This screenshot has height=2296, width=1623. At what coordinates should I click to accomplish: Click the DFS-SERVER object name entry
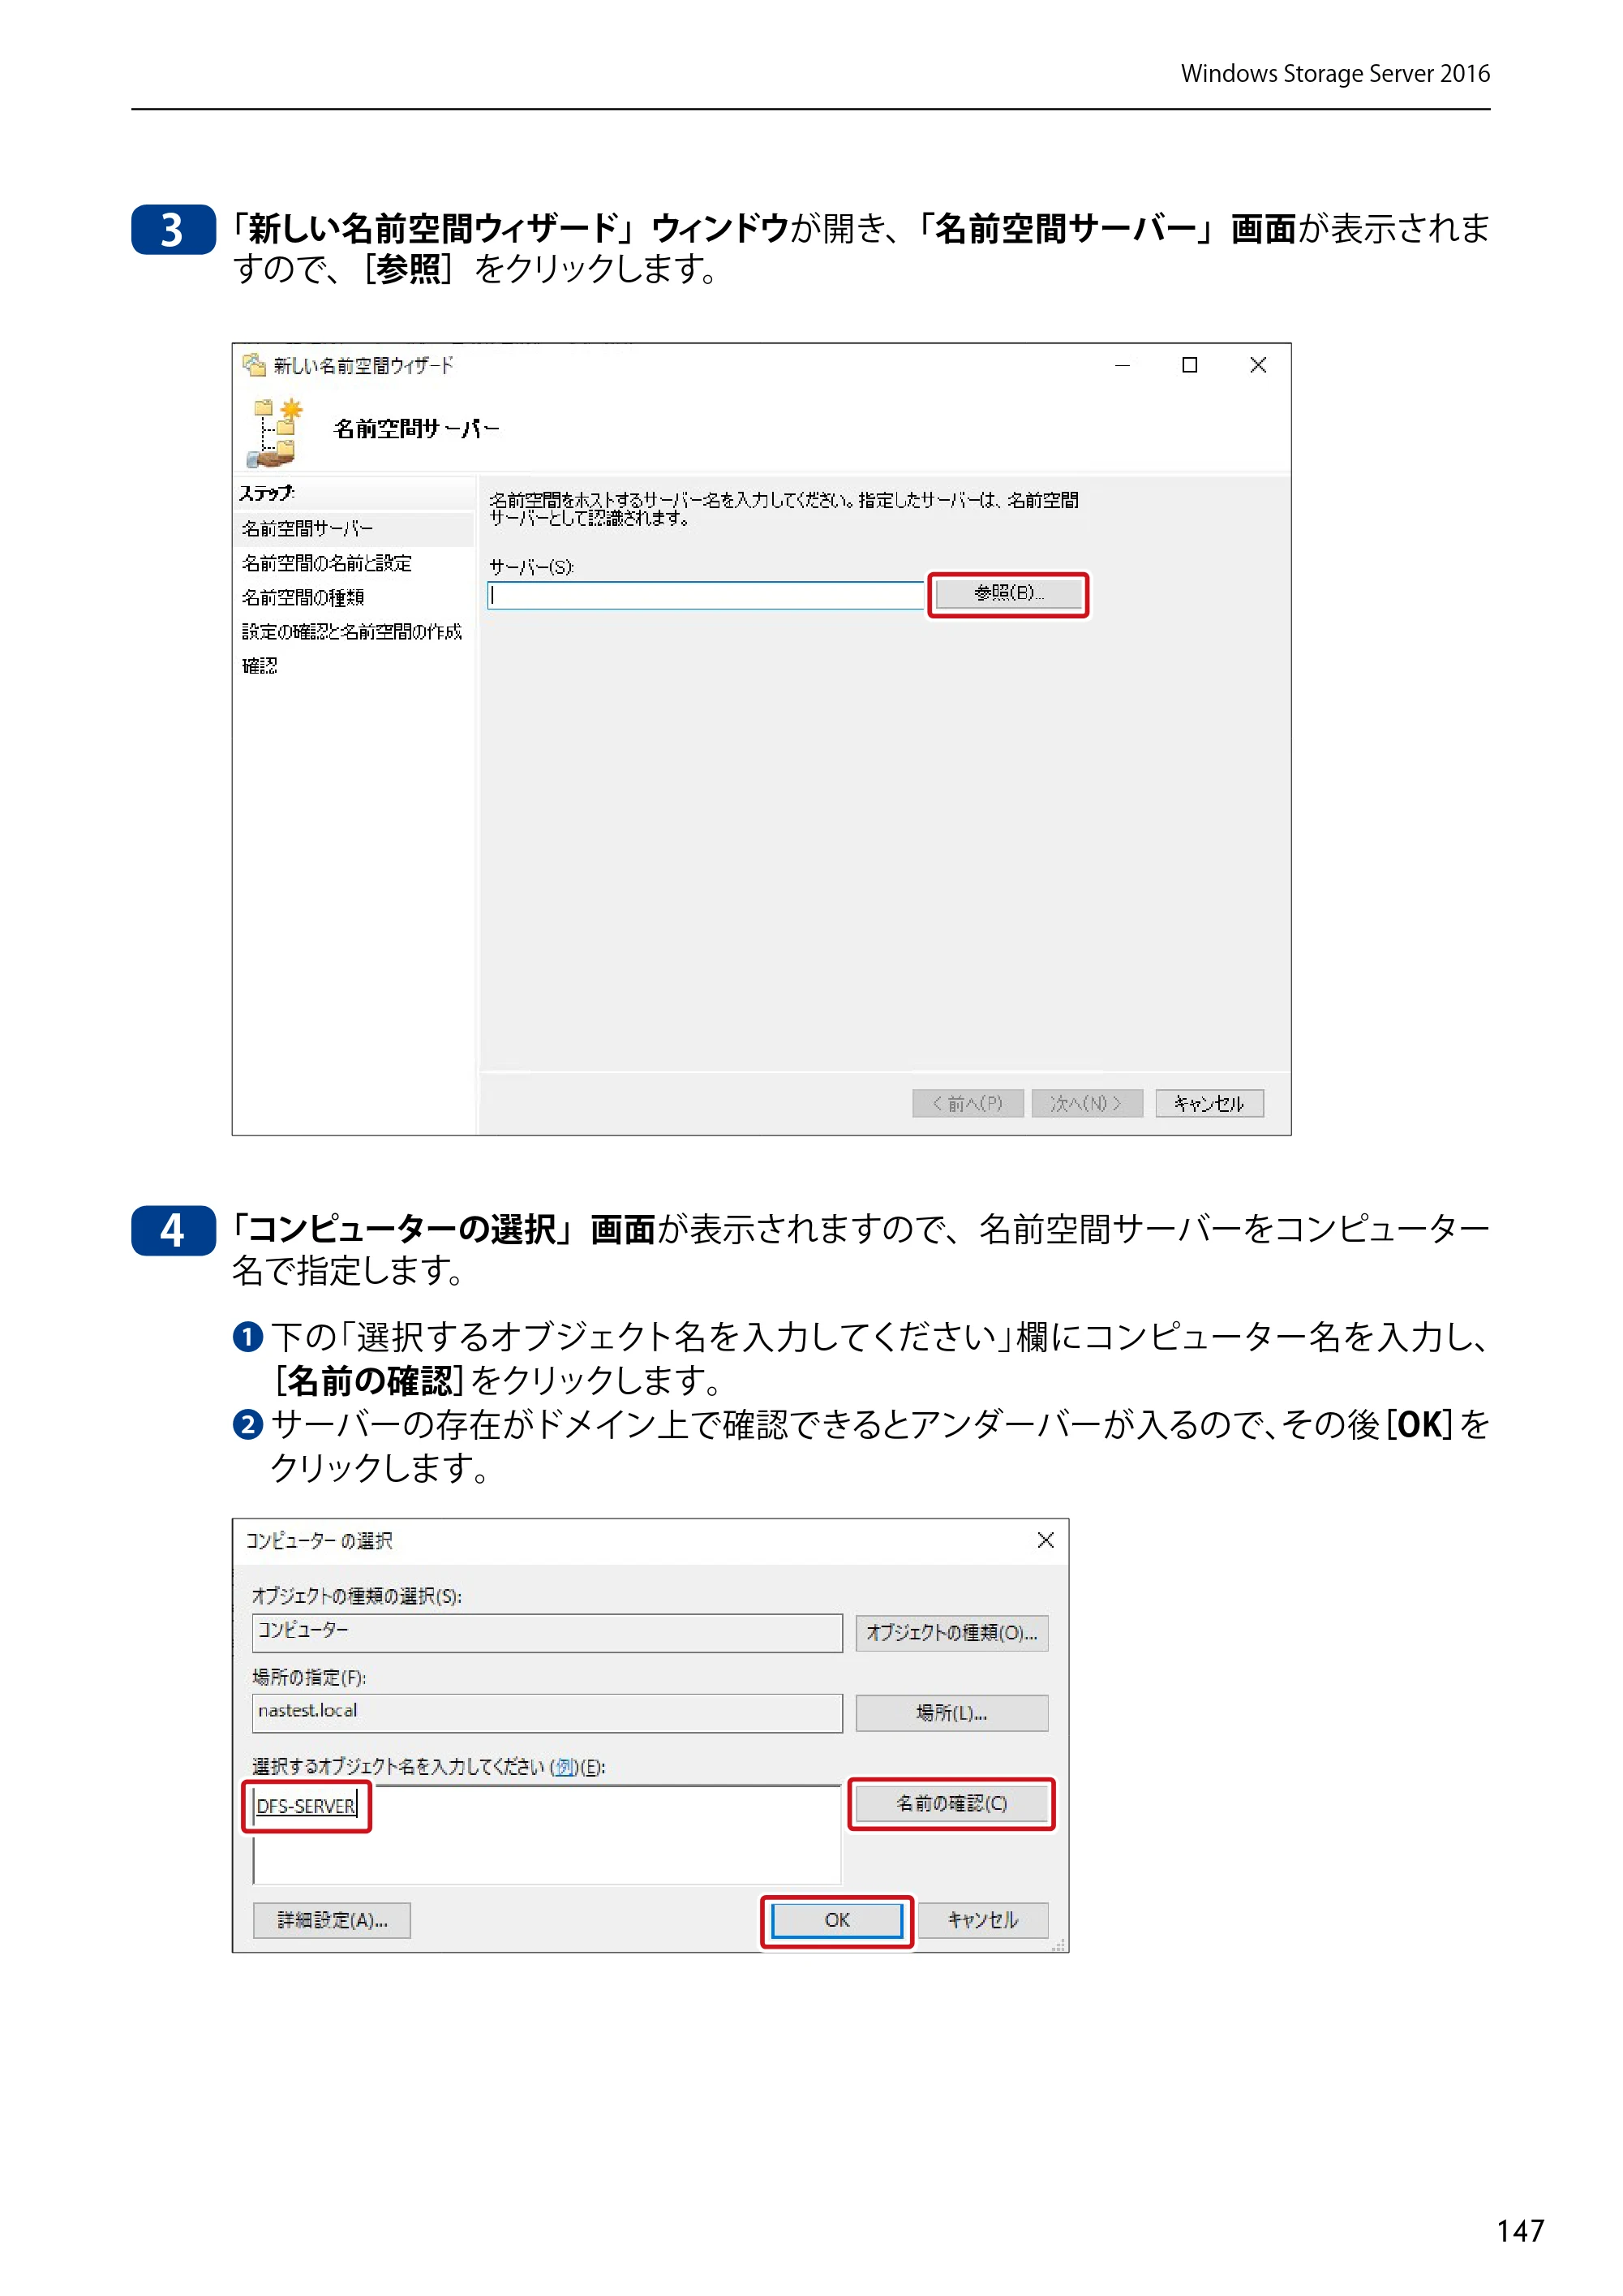click(x=306, y=1806)
